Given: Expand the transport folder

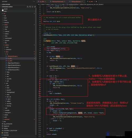Looking at the screenshot, I should point(7,112).
